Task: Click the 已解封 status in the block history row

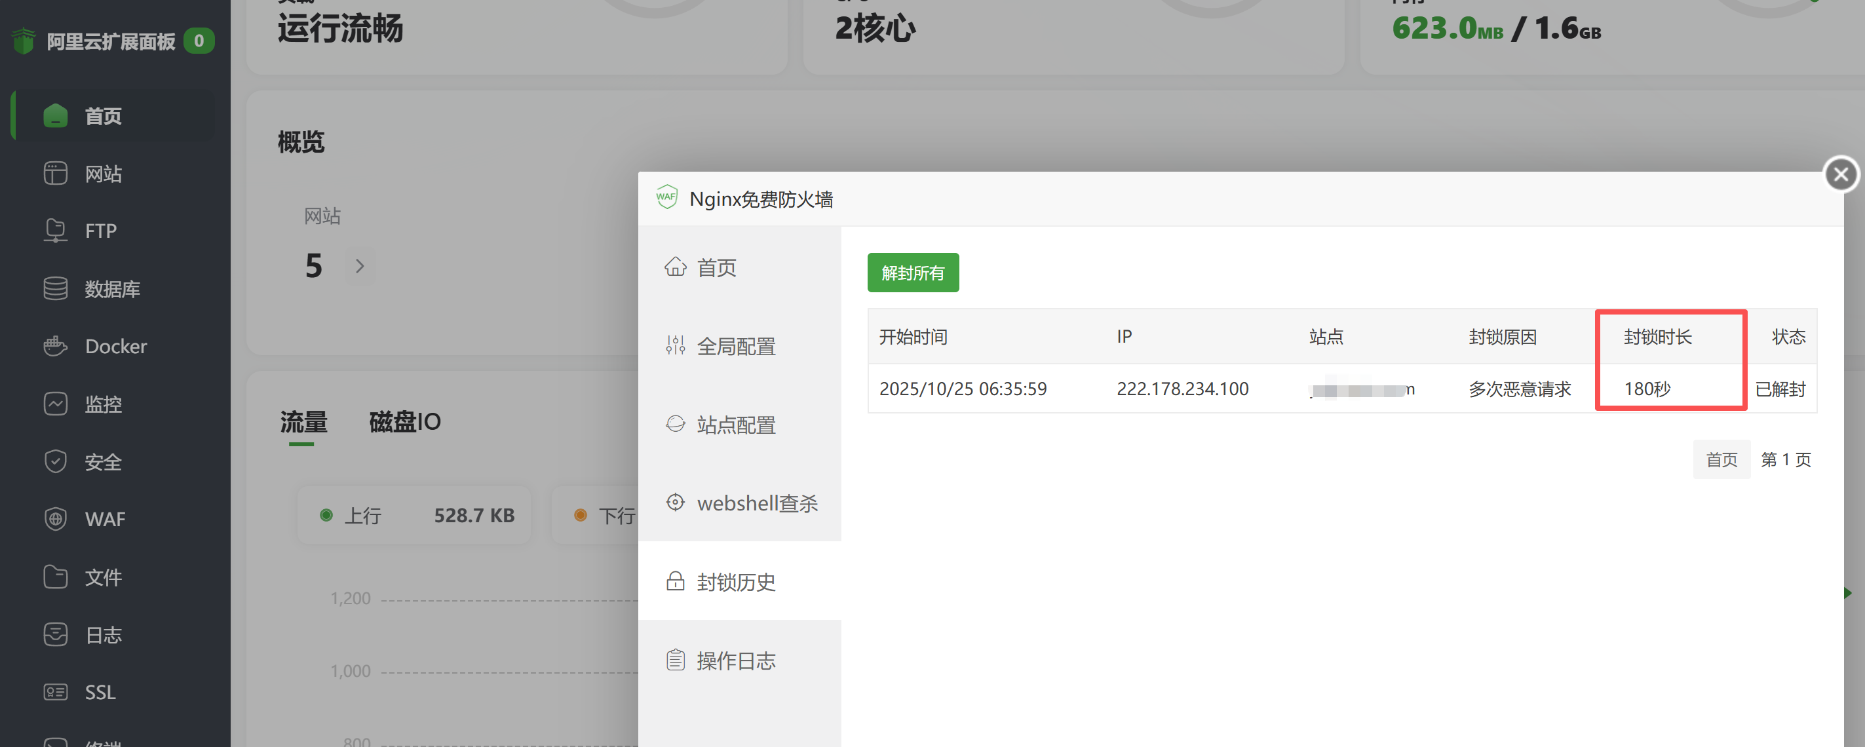Action: click(1781, 389)
